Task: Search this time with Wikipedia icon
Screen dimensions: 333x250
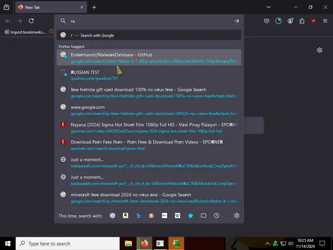Action: pos(177,215)
